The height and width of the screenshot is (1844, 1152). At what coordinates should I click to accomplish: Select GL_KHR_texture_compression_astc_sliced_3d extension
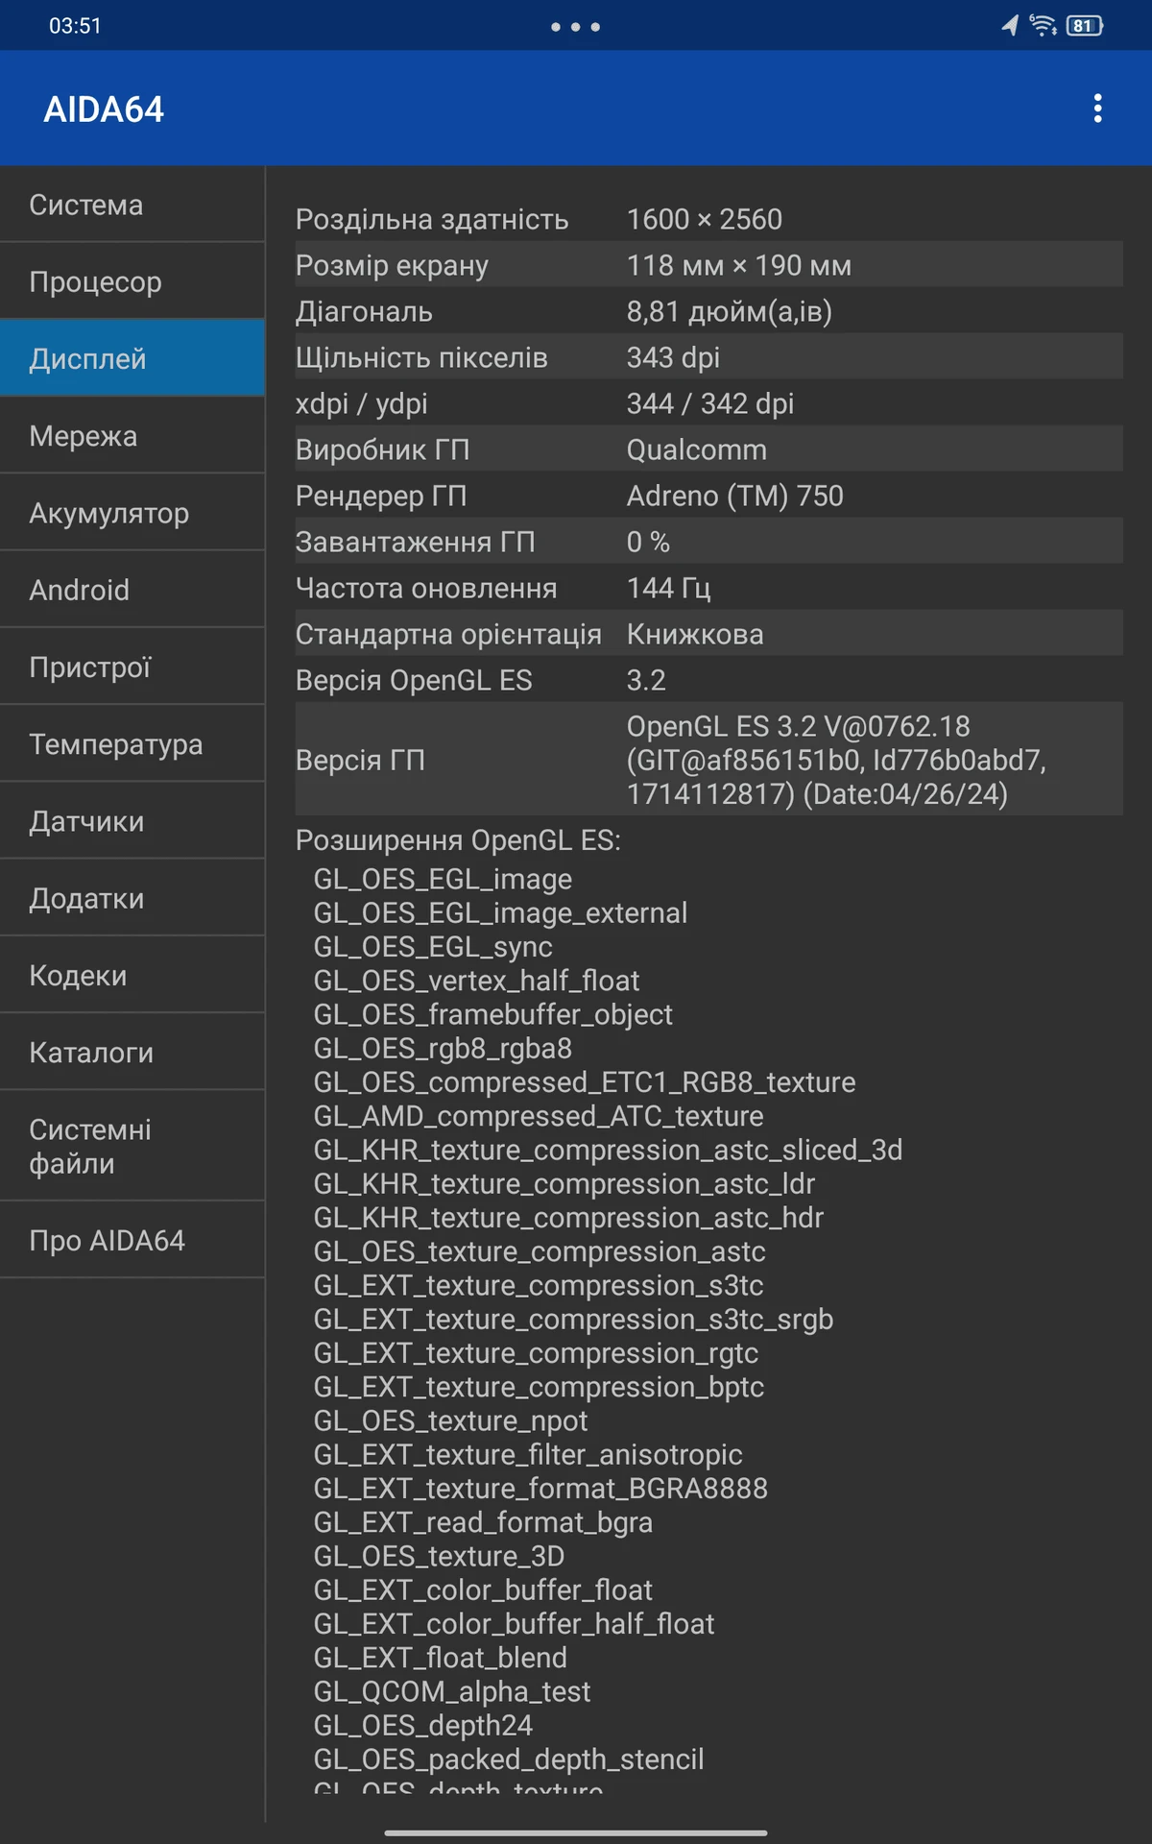[x=608, y=1150]
